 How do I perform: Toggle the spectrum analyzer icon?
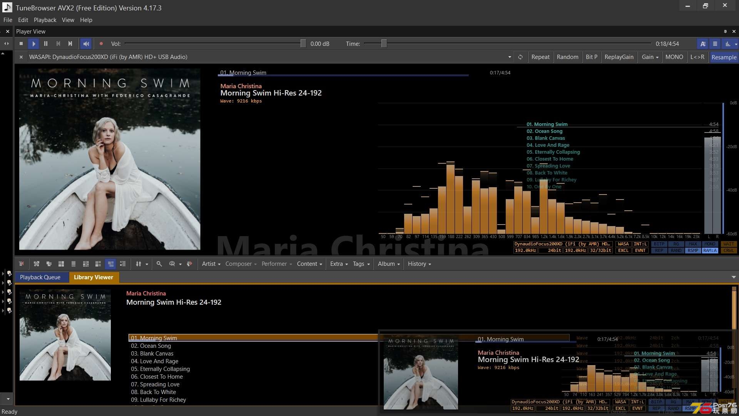(x=727, y=44)
